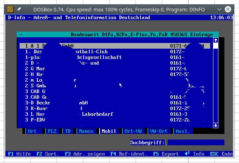Select the '3 L Han' Laborbedarf row
Image resolution: width=239 pixels, height=163 pixels.
(x=115, y=114)
